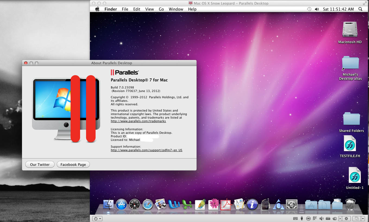
Task: Open the pdfm7-en_US support link
Action: (x=147, y=150)
